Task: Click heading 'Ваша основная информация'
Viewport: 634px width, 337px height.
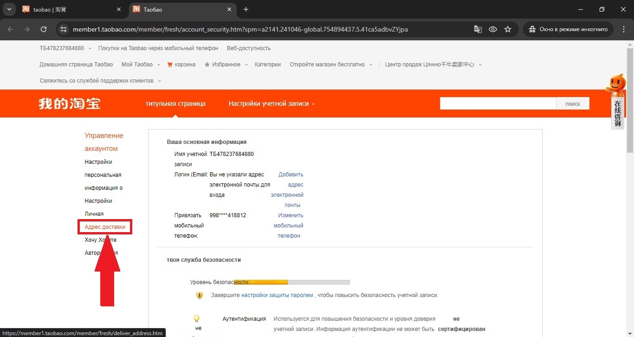Action: [207, 142]
